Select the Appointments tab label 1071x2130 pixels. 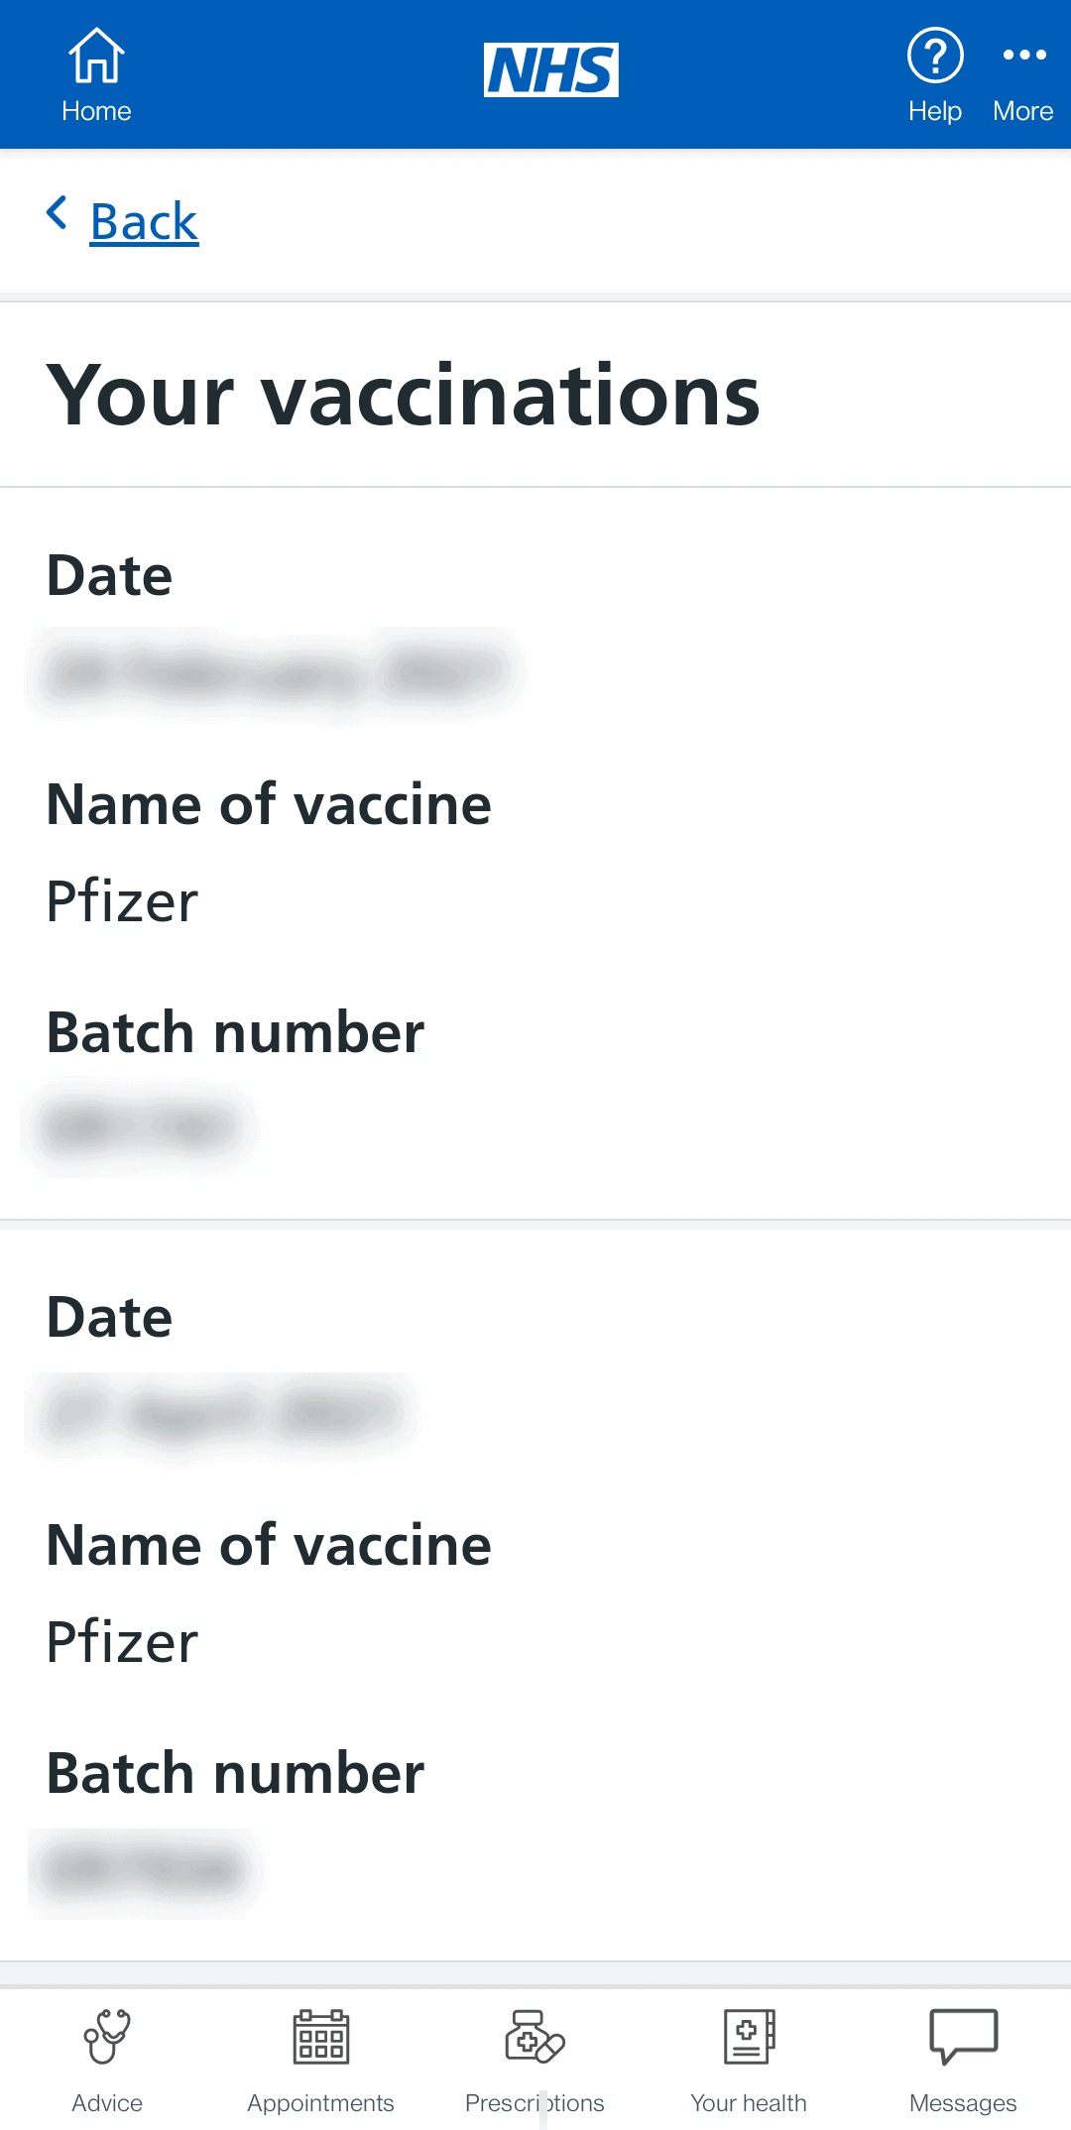point(321,2103)
